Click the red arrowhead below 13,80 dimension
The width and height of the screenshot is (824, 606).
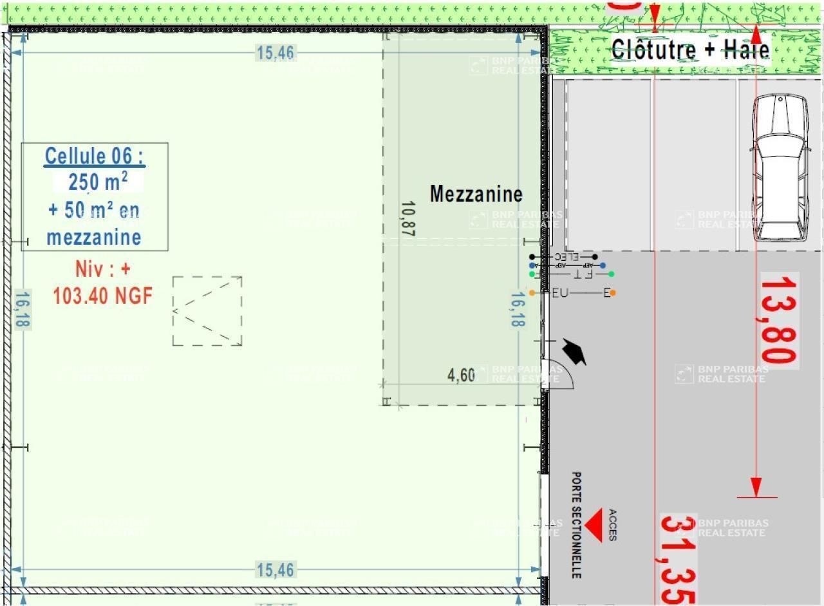coord(756,486)
